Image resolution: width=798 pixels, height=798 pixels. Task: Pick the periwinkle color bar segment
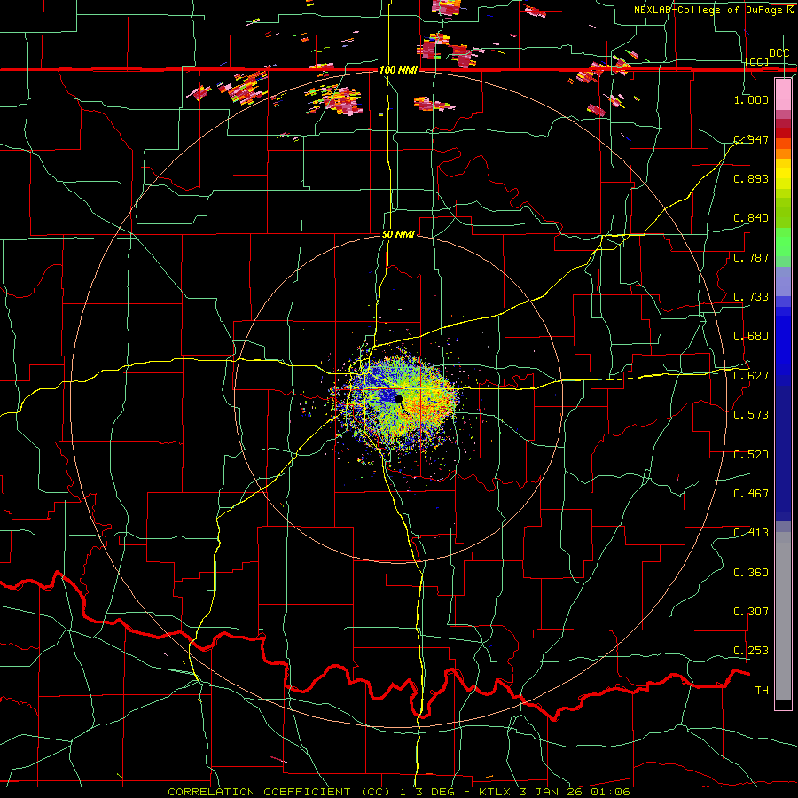click(x=783, y=281)
